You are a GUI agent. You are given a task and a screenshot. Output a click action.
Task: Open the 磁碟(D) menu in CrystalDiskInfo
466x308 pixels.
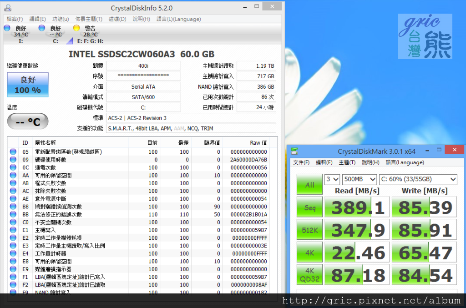pyautogui.click(x=117, y=19)
